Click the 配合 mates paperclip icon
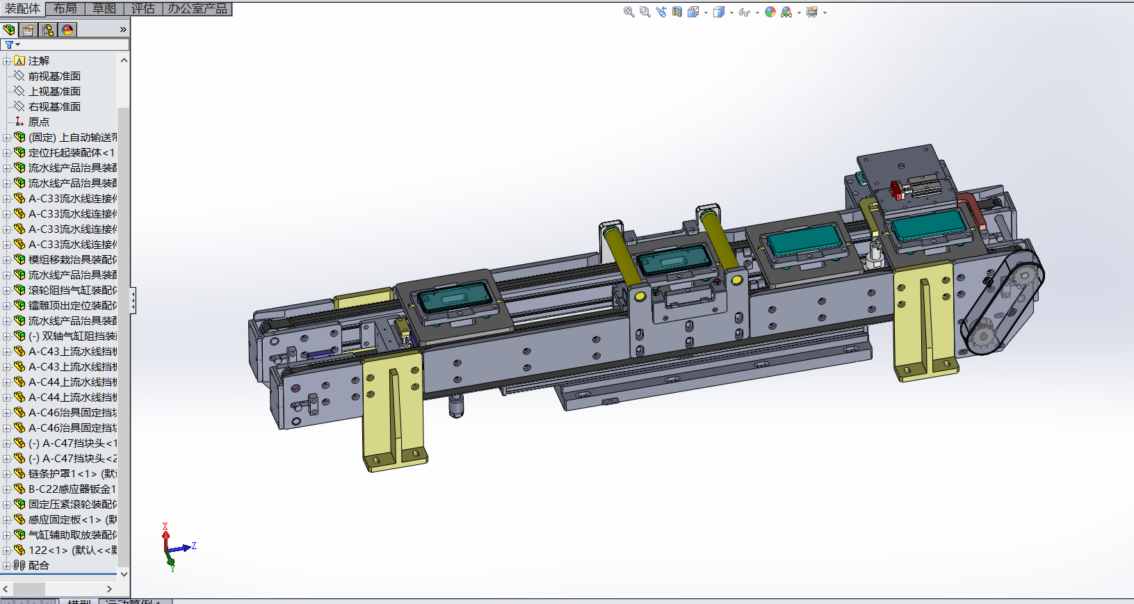1134x604 pixels. tap(19, 566)
